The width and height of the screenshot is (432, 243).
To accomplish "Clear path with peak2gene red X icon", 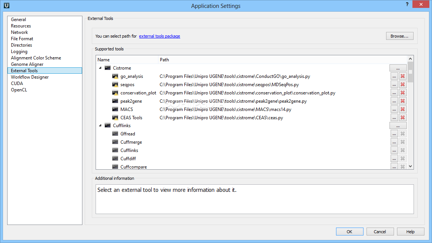I will click(x=403, y=101).
